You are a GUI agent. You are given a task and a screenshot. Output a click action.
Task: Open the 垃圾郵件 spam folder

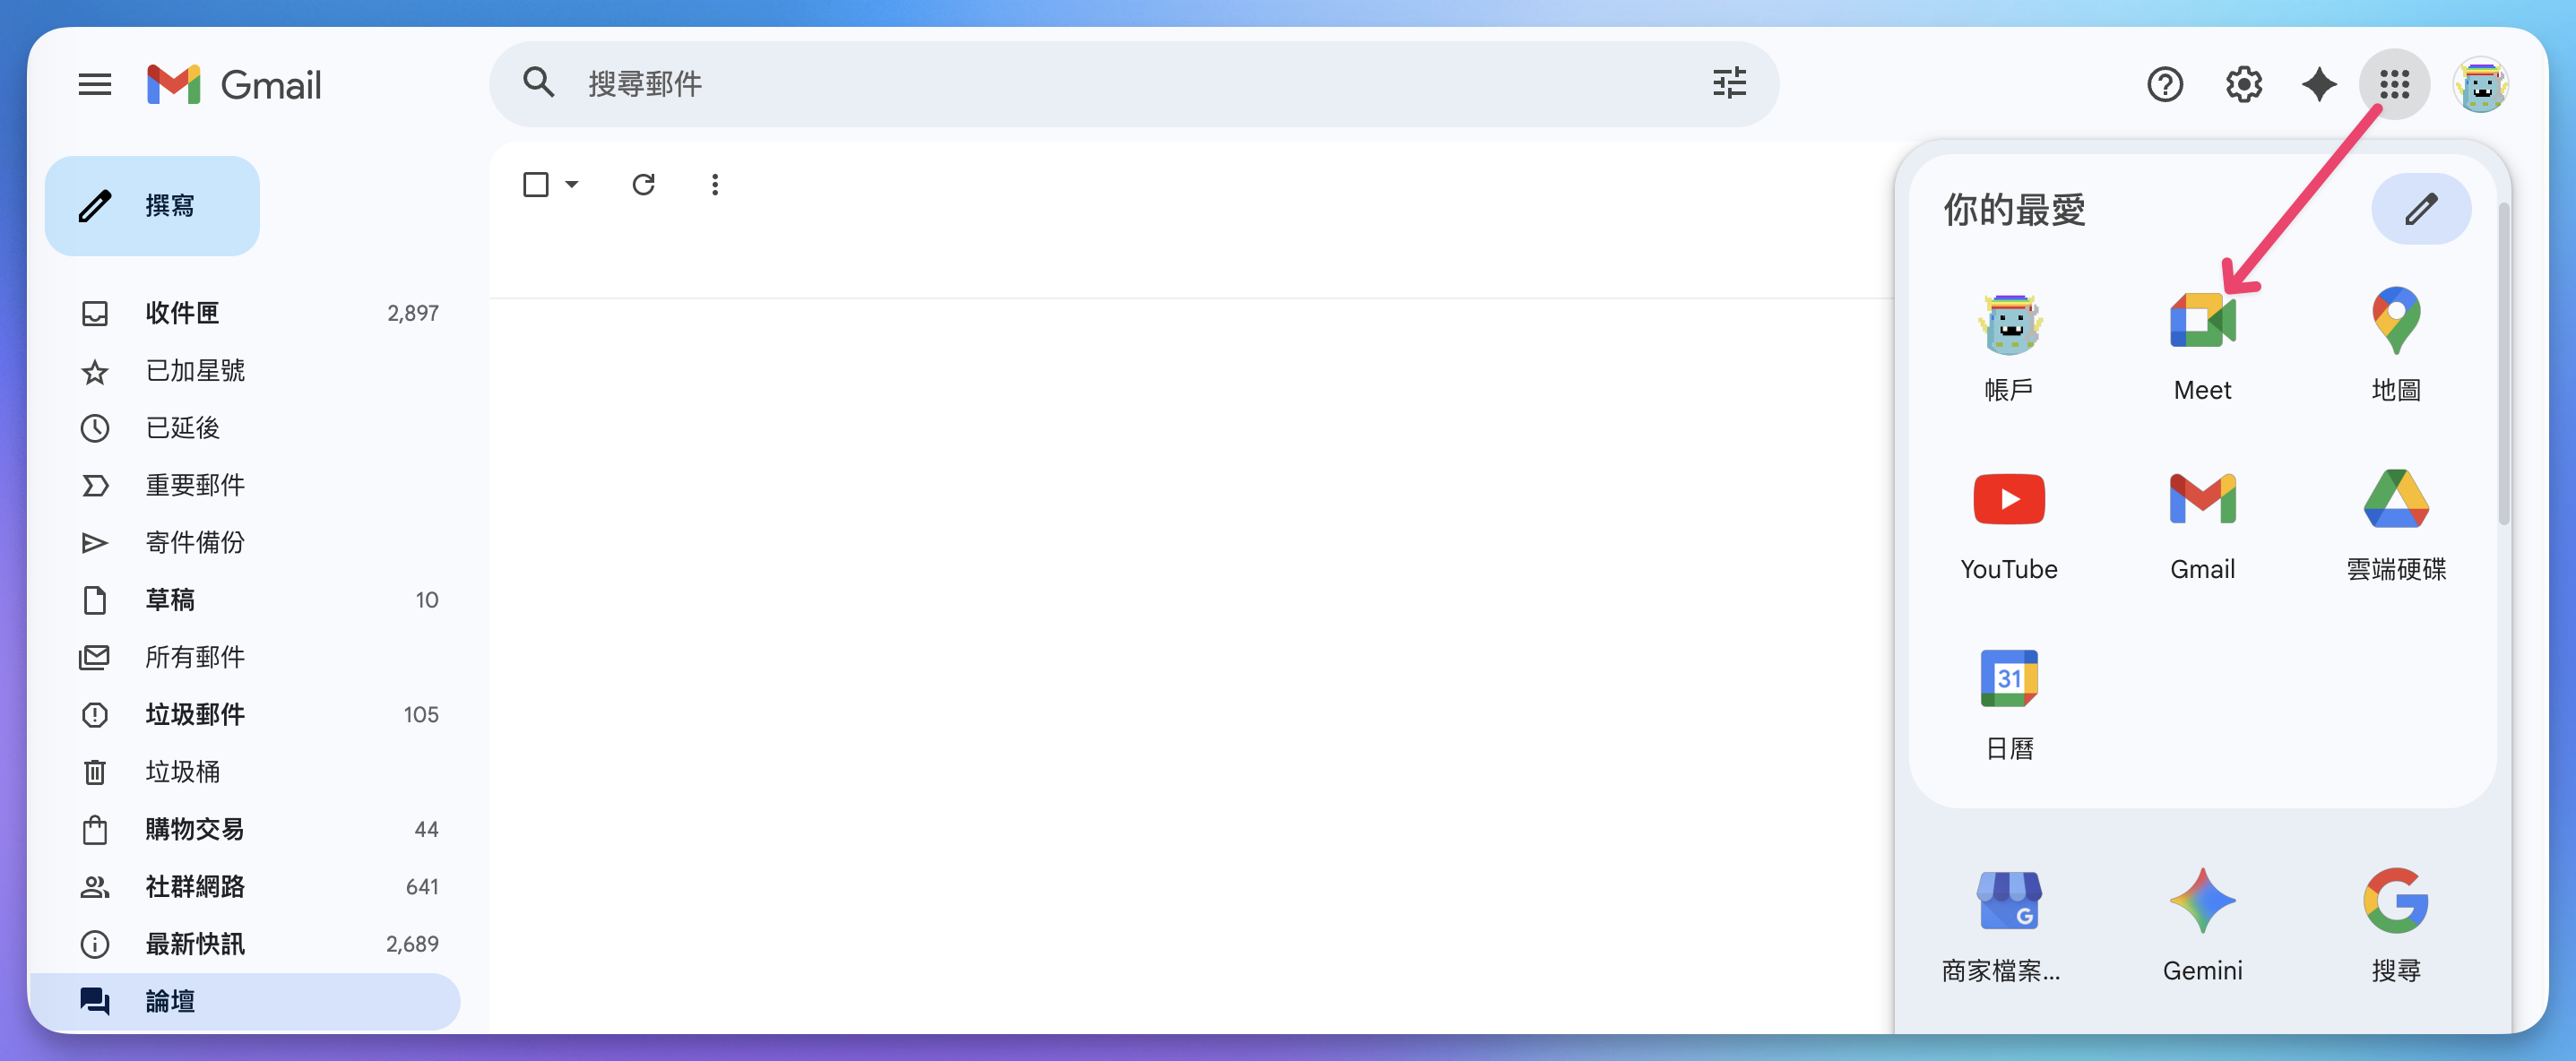195,714
